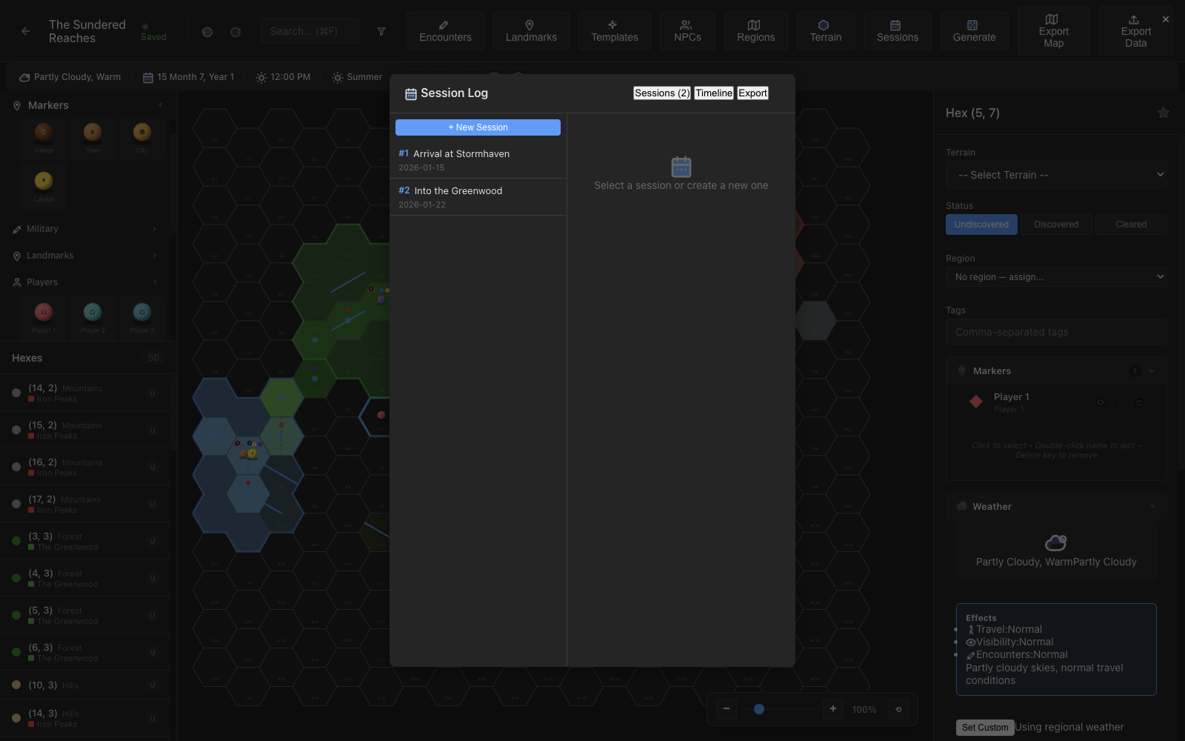This screenshot has height=741, width=1185.
Task: Select the Player 2 marker
Action: [93, 317]
